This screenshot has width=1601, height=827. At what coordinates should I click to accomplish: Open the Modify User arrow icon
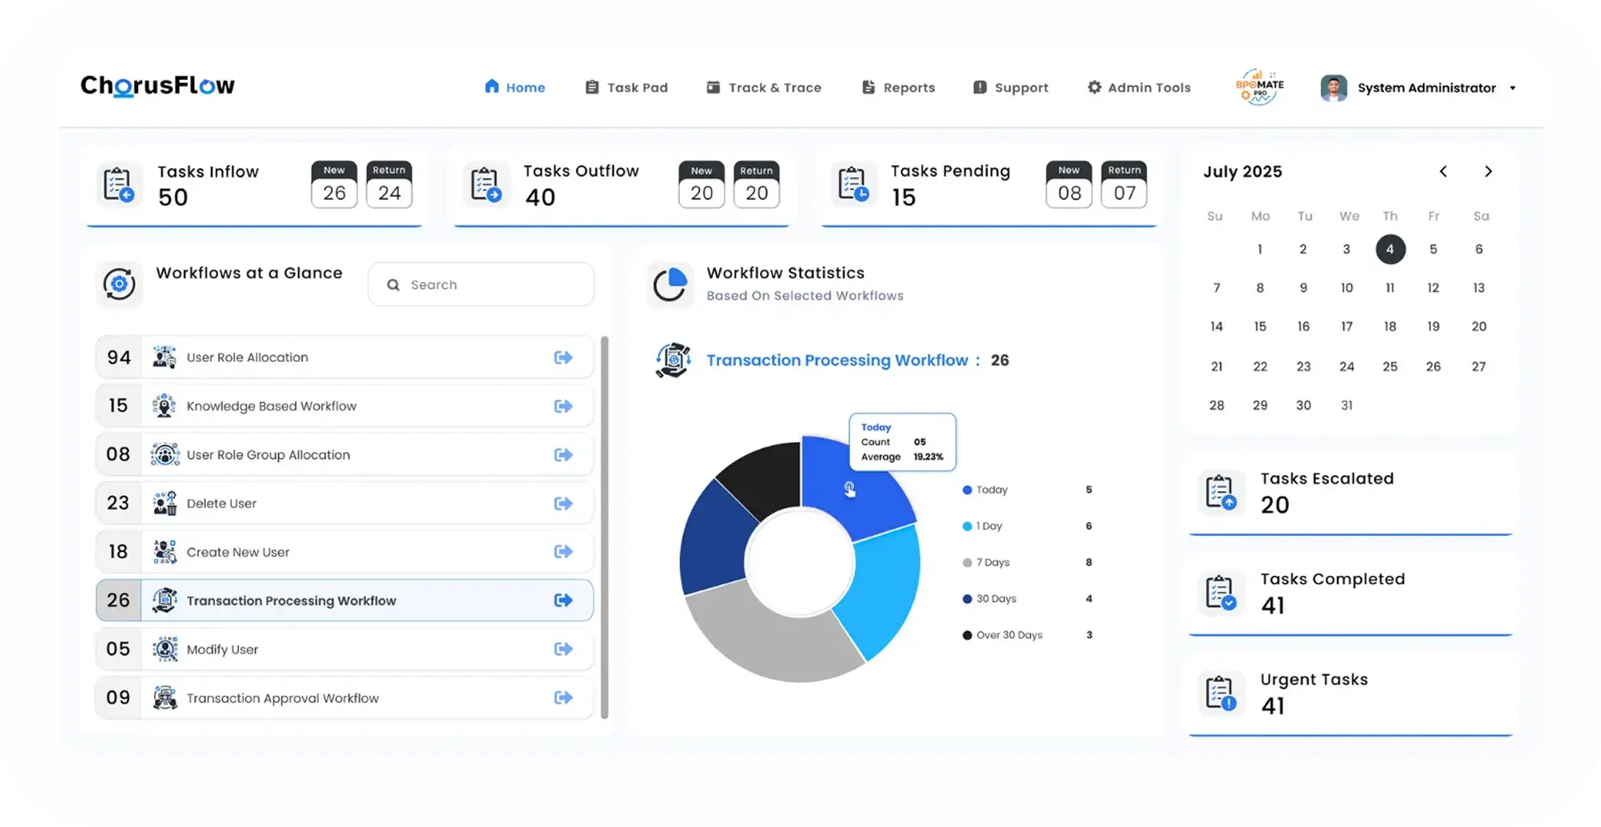pyautogui.click(x=563, y=649)
